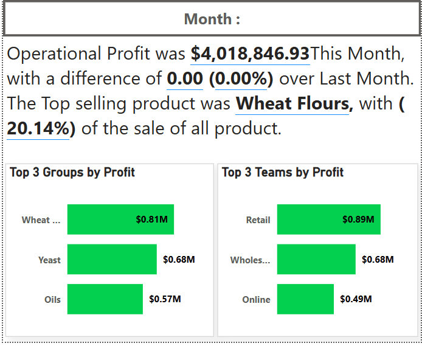The height and width of the screenshot is (346, 422).
Task: Click the Month slicer header box
Action: pyautogui.click(x=212, y=19)
